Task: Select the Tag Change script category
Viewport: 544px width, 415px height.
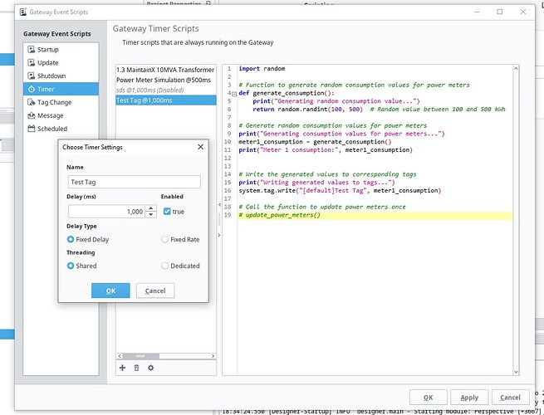Action: click(61, 102)
